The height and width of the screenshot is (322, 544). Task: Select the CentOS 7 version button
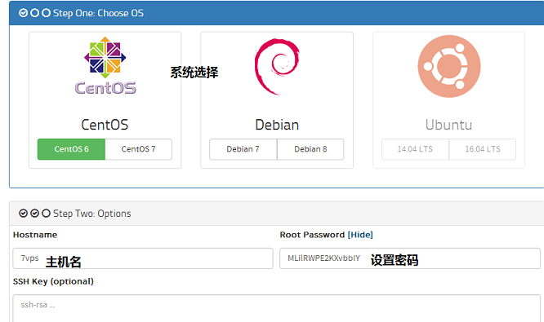138,149
